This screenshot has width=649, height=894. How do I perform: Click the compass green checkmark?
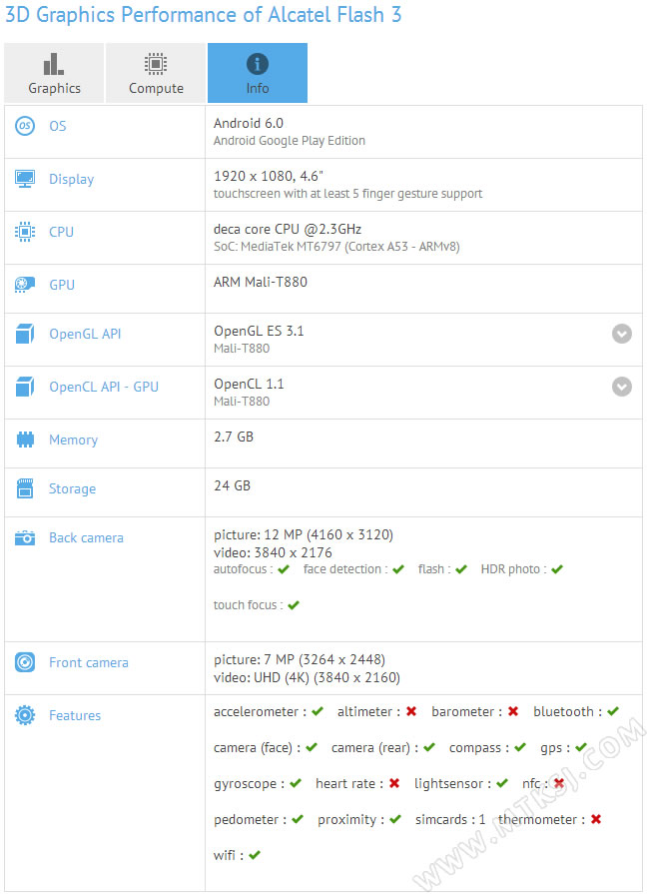[x=520, y=747]
